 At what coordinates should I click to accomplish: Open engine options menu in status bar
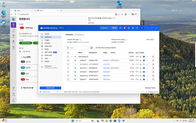tap(61, 92)
